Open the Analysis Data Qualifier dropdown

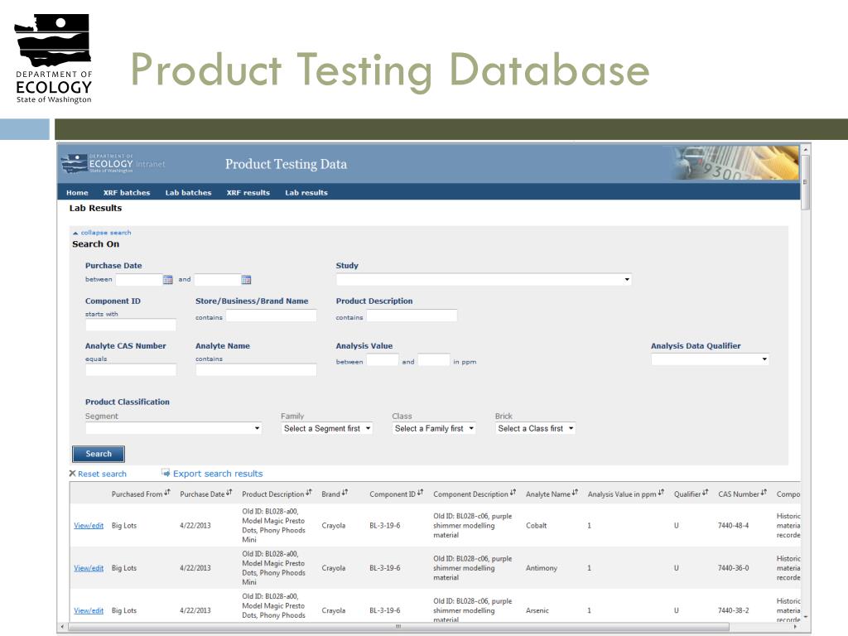point(710,359)
